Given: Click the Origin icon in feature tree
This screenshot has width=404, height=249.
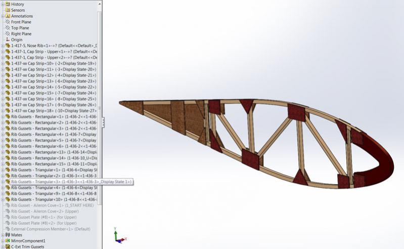Looking at the screenshot, I should coord(8,39).
